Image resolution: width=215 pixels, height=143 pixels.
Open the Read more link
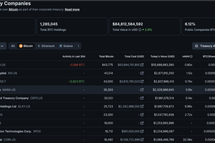(72, 9)
